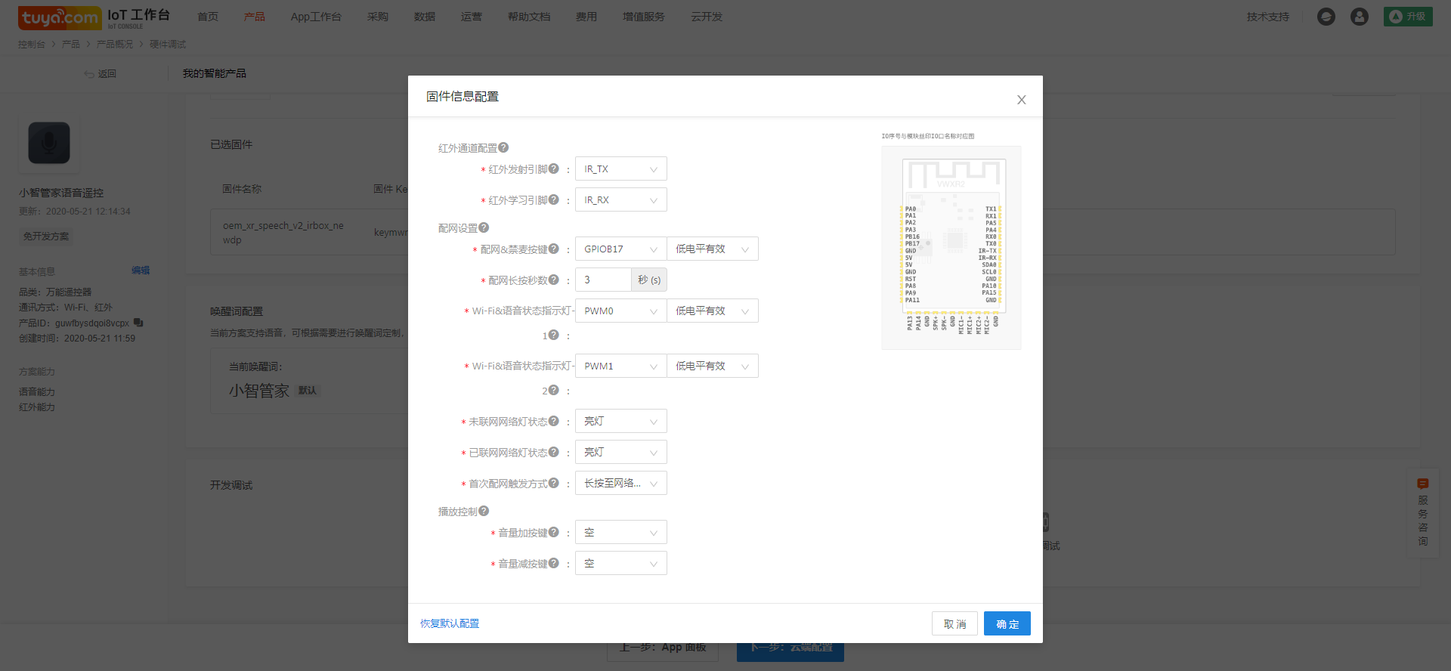Viewport: 1451px width, 671px height.
Task: Click help icon beside 播放控制
Action: 484,511
